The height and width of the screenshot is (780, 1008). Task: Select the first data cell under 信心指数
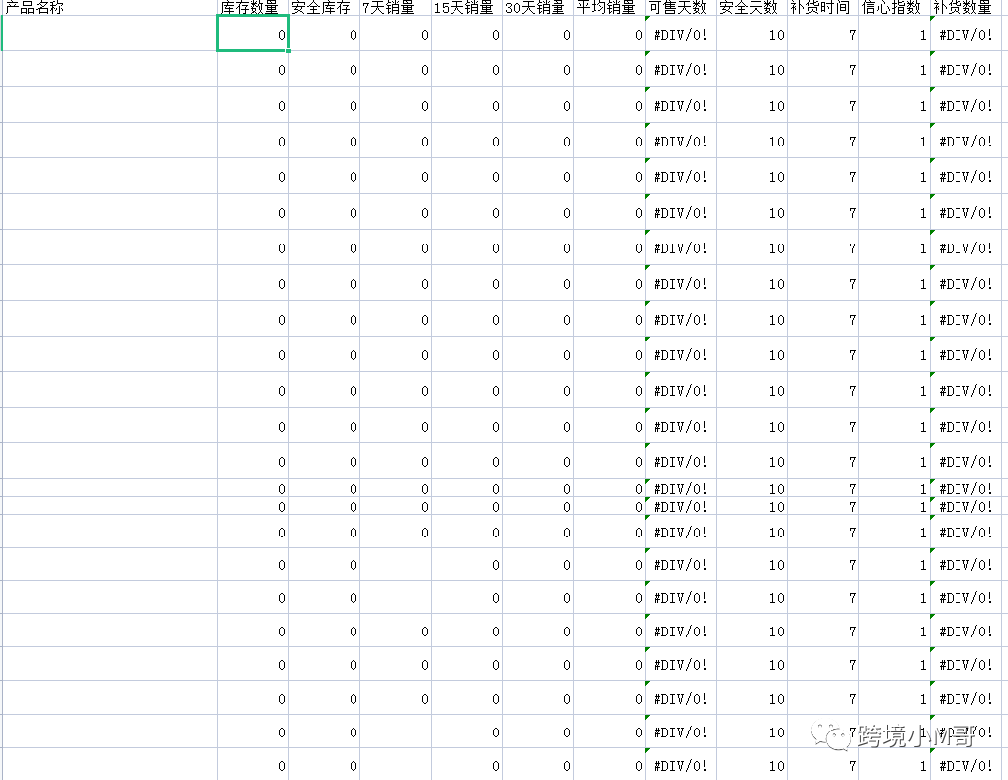pyautogui.click(x=894, y=35)
